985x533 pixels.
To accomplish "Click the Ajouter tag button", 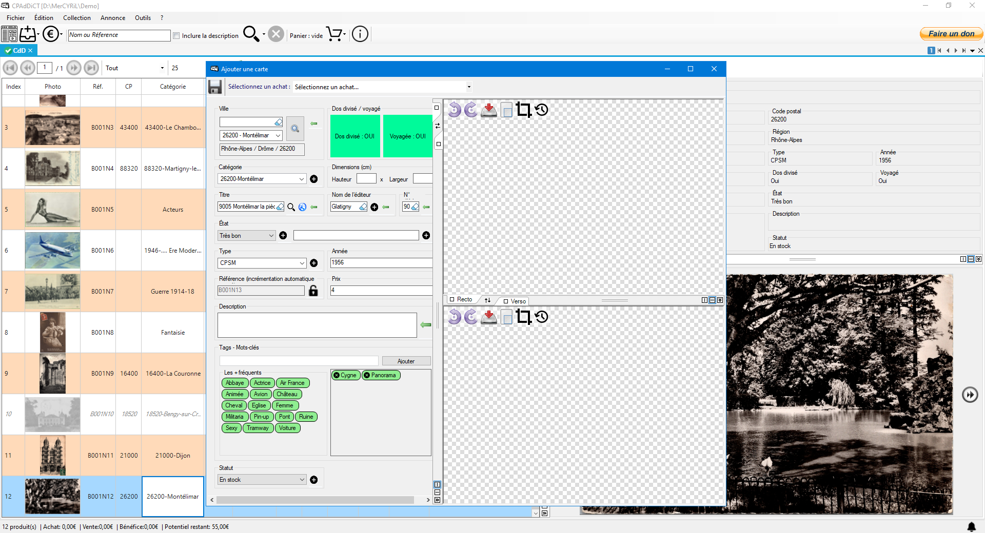I will [406, 361].
